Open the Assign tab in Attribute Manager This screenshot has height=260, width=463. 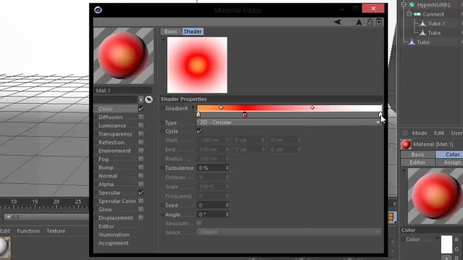click(449, 162)
